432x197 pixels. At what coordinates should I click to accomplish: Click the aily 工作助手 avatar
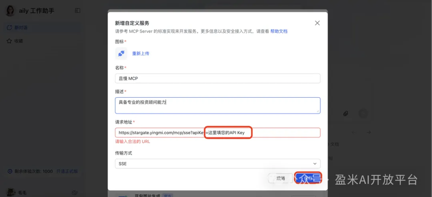[x=10, y=10]
